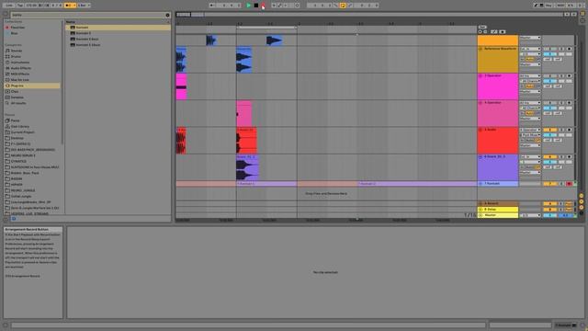Screen dimensions: 588x331
Task: Open the Desktop folder in Places
Action: [17, 138]
